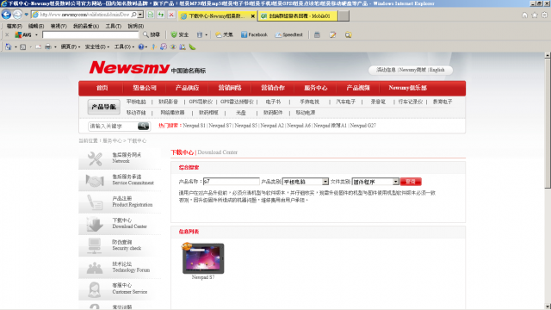
Task: Click the AVG Search magnifier button
Action: 152,34
